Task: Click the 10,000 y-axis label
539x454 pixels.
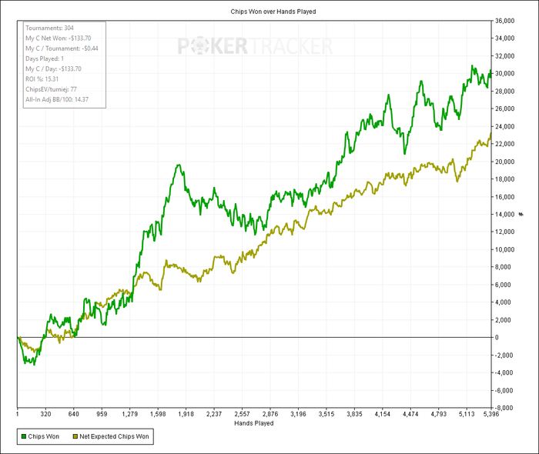Action: pyautogui.click(x=504, y=249)
